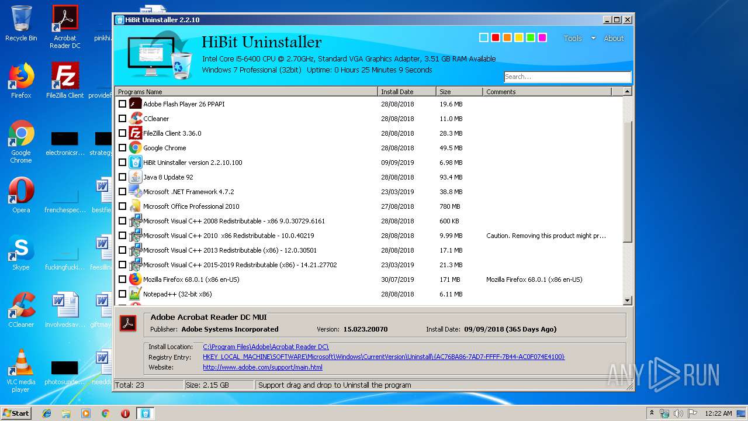Choose the magenta theme color swatch

click(542, 37)
